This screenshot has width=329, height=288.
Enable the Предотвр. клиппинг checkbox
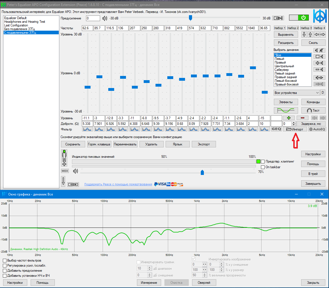click(x=263, y=162)
